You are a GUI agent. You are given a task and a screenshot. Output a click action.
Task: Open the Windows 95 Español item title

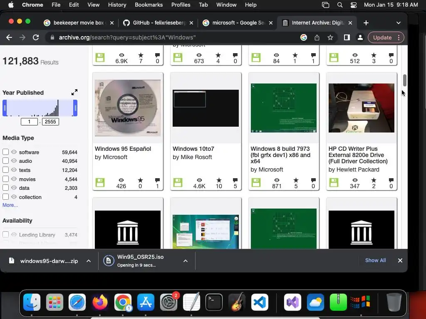coord(123,149)
